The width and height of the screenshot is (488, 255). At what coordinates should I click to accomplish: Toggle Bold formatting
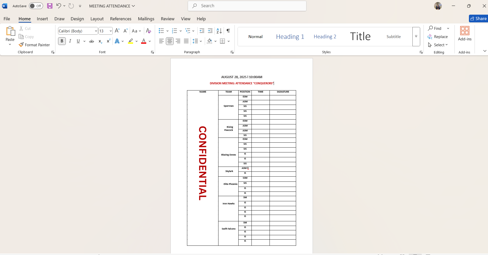(x=62, y=41)
